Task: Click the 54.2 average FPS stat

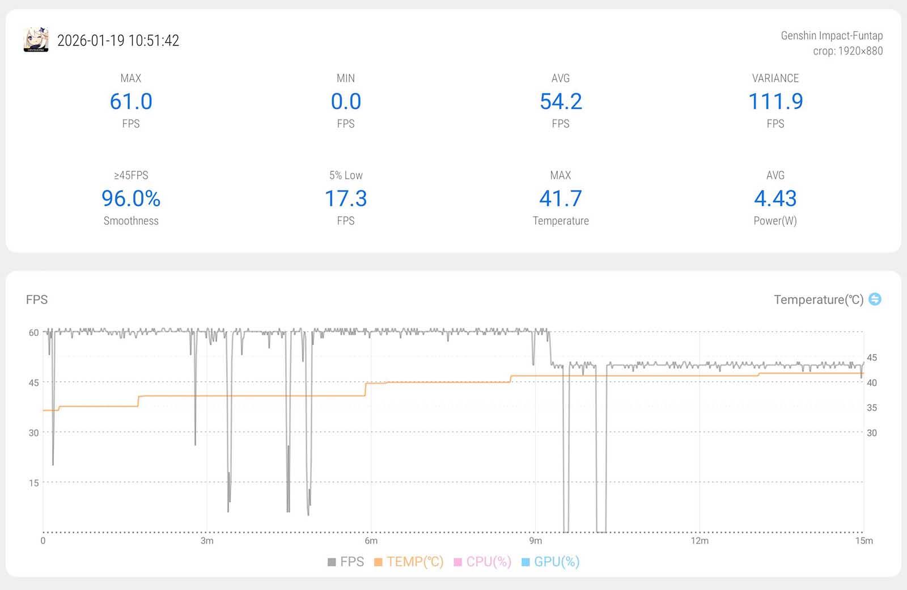Action: [561, 102]
